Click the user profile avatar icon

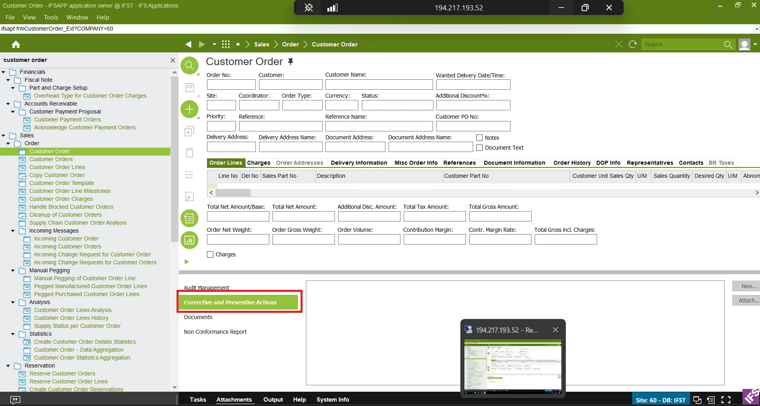tap(744, 44)
